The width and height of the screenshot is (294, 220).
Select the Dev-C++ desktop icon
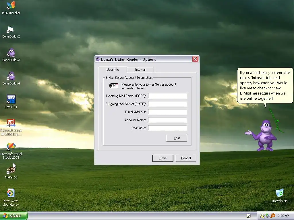point(11,102)
